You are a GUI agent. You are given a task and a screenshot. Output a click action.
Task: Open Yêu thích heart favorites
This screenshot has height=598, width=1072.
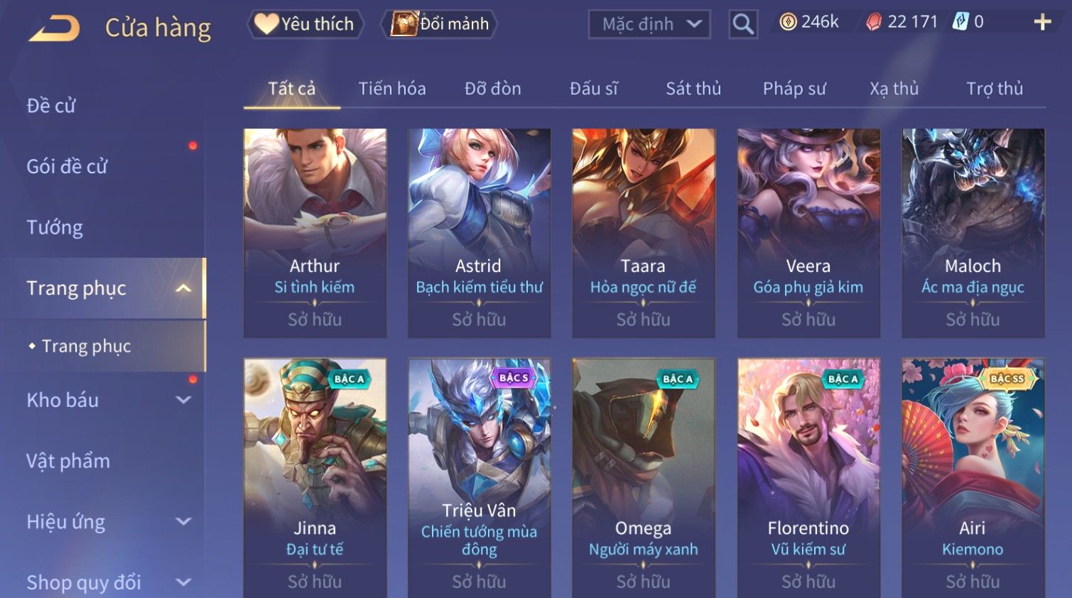point(305,24)
